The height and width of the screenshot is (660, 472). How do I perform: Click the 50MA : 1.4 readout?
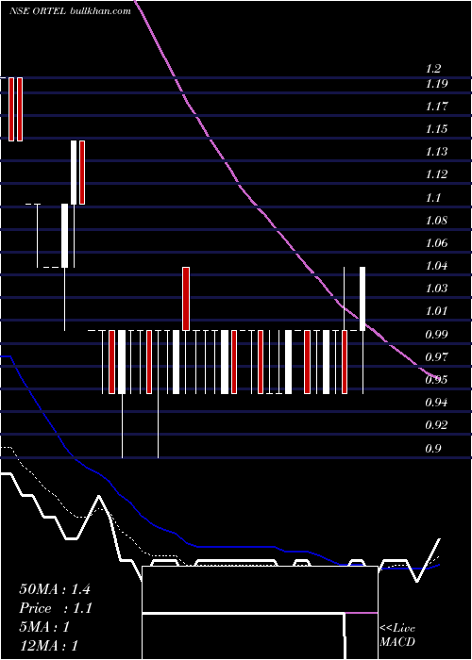[x=55, y=589]
